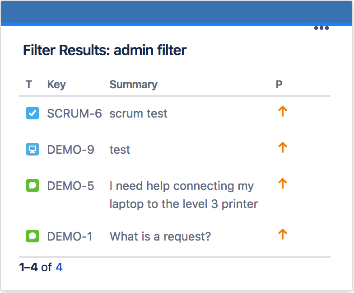The image size is (354, 293).
Task: Sort by the P priority column header
Action: (x=279, y=85)
